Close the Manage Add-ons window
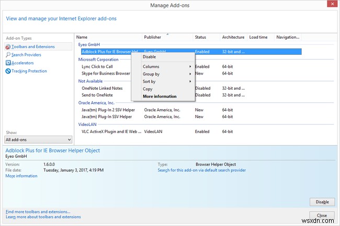Image resolution: width=340 pixels, height=226 pixels. (x=332, y=4)
